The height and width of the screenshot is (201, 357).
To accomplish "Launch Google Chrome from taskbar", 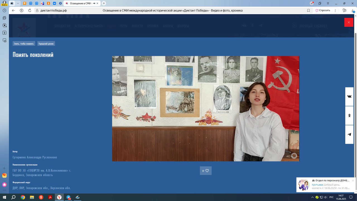I will (23, 197).
